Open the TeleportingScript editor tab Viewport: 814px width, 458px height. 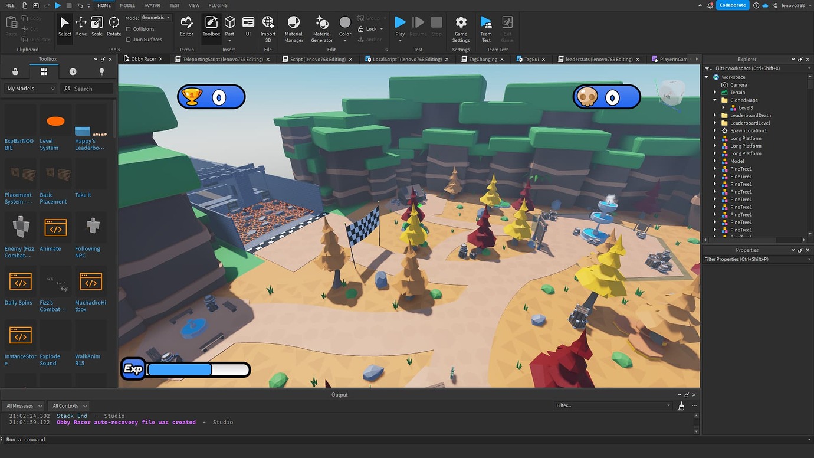222,59
